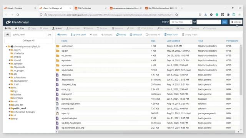Image resolution: width=246 pixels, height=138 pixels.
Task: Click the wp-admin folder icon
Action: coord(58,61)
